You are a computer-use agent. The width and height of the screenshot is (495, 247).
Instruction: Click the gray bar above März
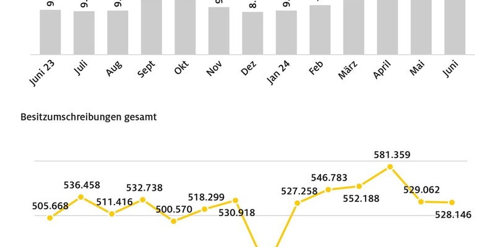(x=354, y=28)
